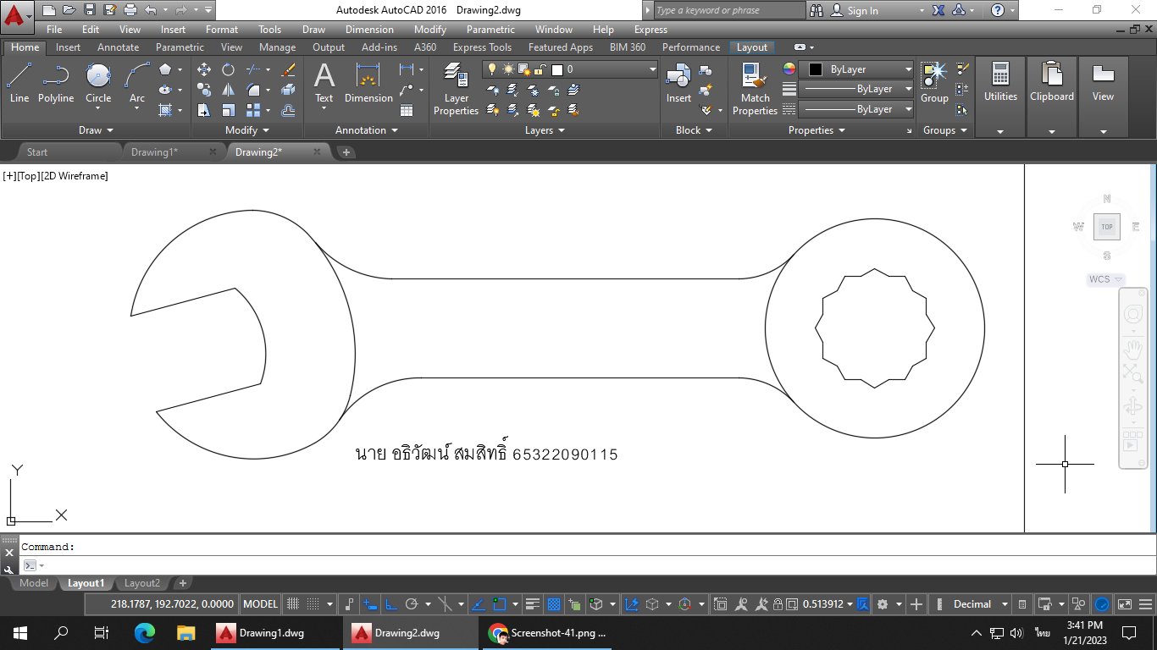The width and height of the screenshot is (1157, 650).
Task: Switch to the Drawing1* document tab
Action: pos(154,152)
